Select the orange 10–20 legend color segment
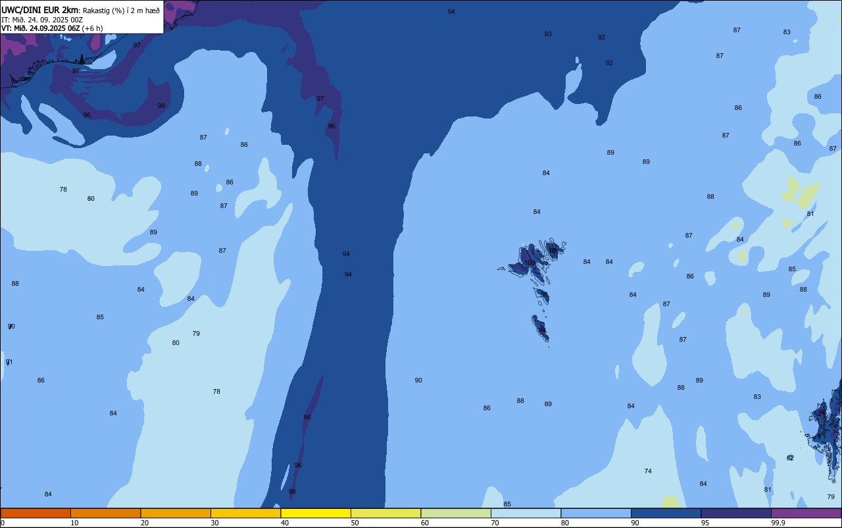842x528 pixels. pyautogui.click(x=105, y=513)
